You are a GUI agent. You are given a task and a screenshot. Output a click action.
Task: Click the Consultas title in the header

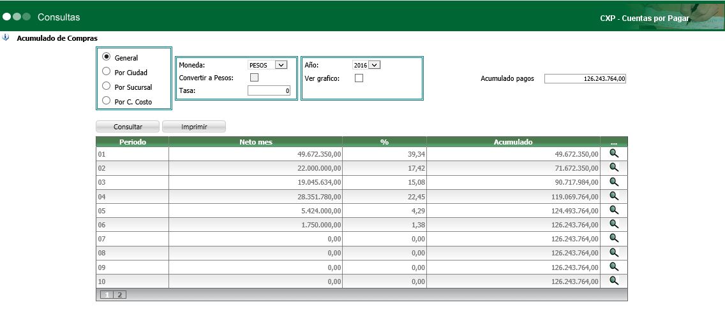pyautogui.click(x=59, y=17)
